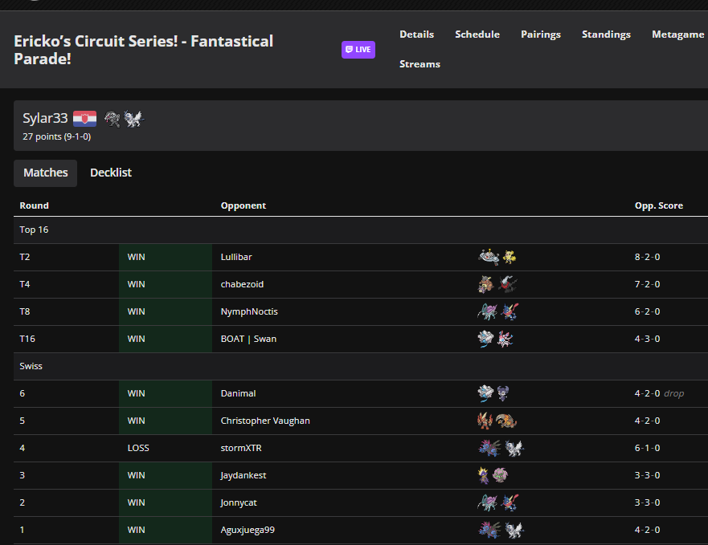Screen dimensions: 708x545
Task: Go to the Pairings tab
Action: [541, 35]
